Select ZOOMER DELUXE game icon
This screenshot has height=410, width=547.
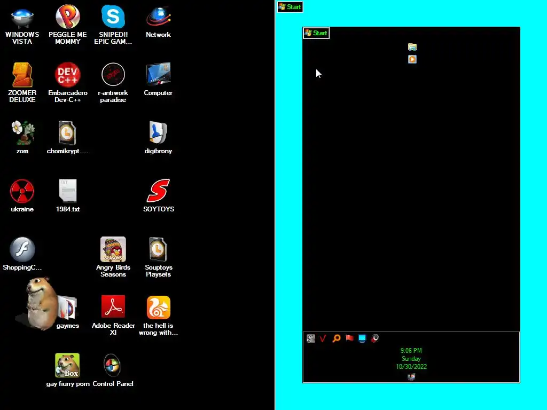coord(22,83)
